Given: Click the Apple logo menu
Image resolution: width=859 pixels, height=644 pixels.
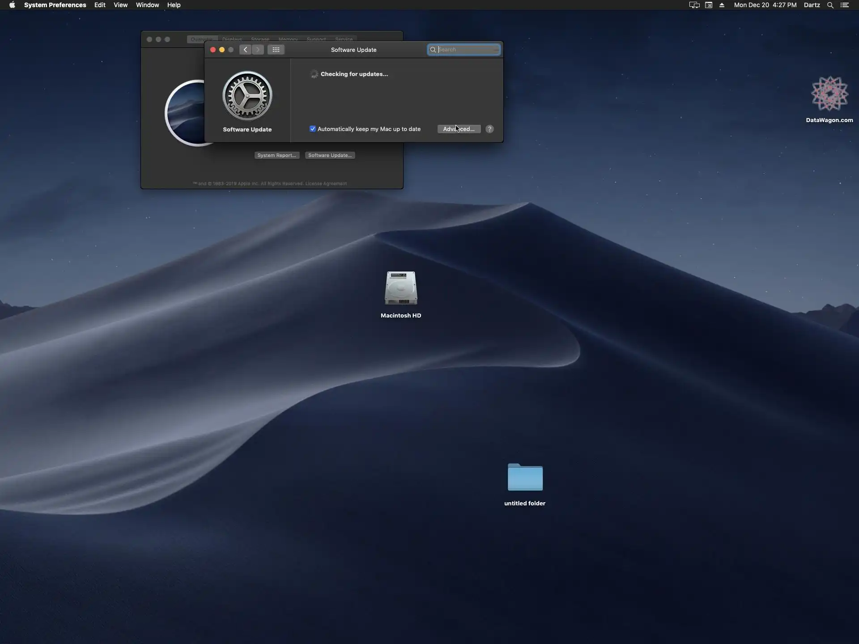Looking at the screenshot, I should click(x=12, y=5).
